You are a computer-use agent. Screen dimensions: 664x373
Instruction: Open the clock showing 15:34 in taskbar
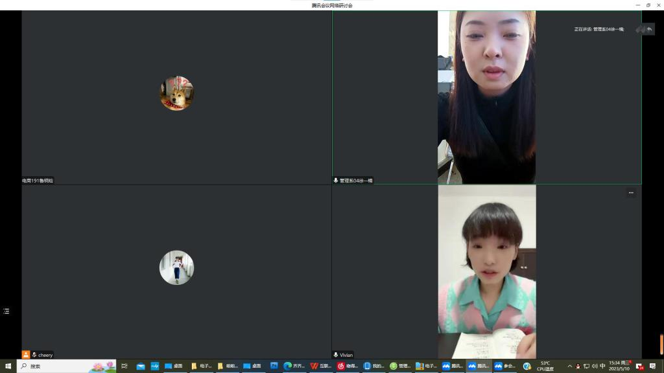[619, 366]
